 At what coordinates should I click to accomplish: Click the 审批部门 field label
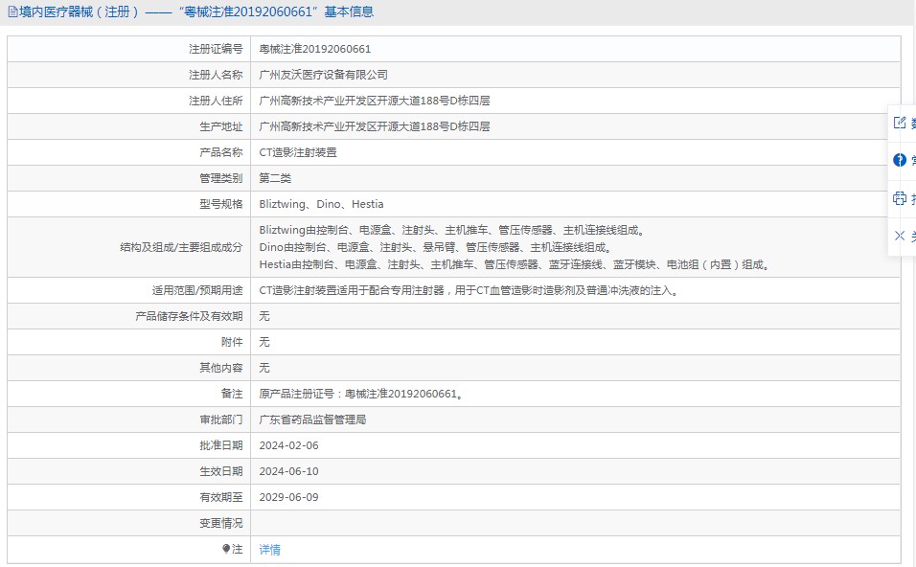point(220,420)
